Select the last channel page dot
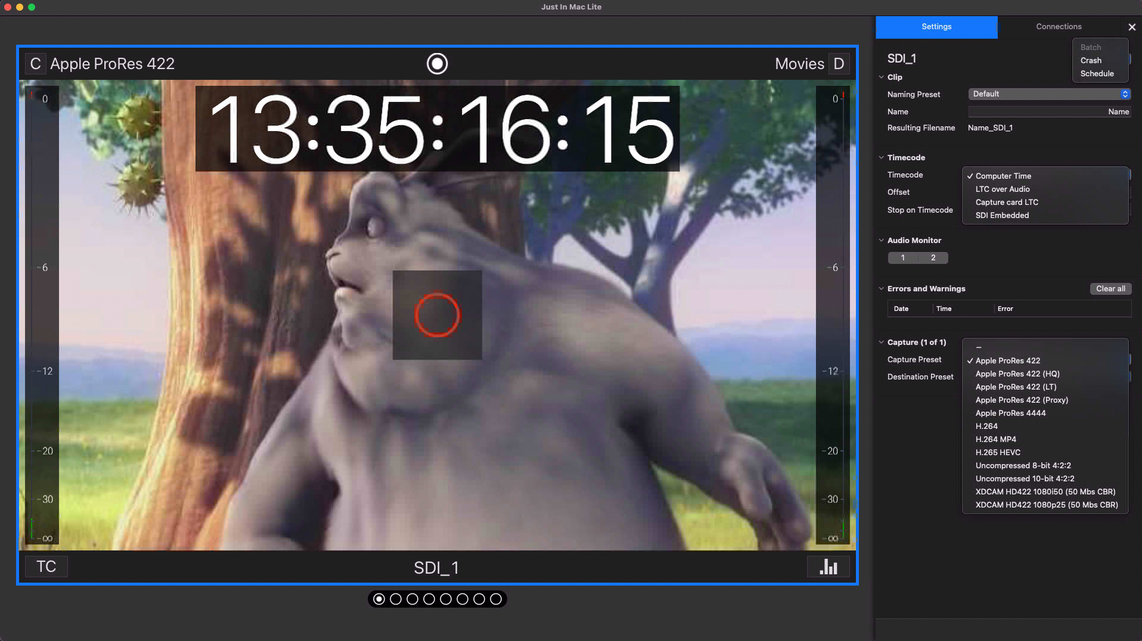 point(495,599)
